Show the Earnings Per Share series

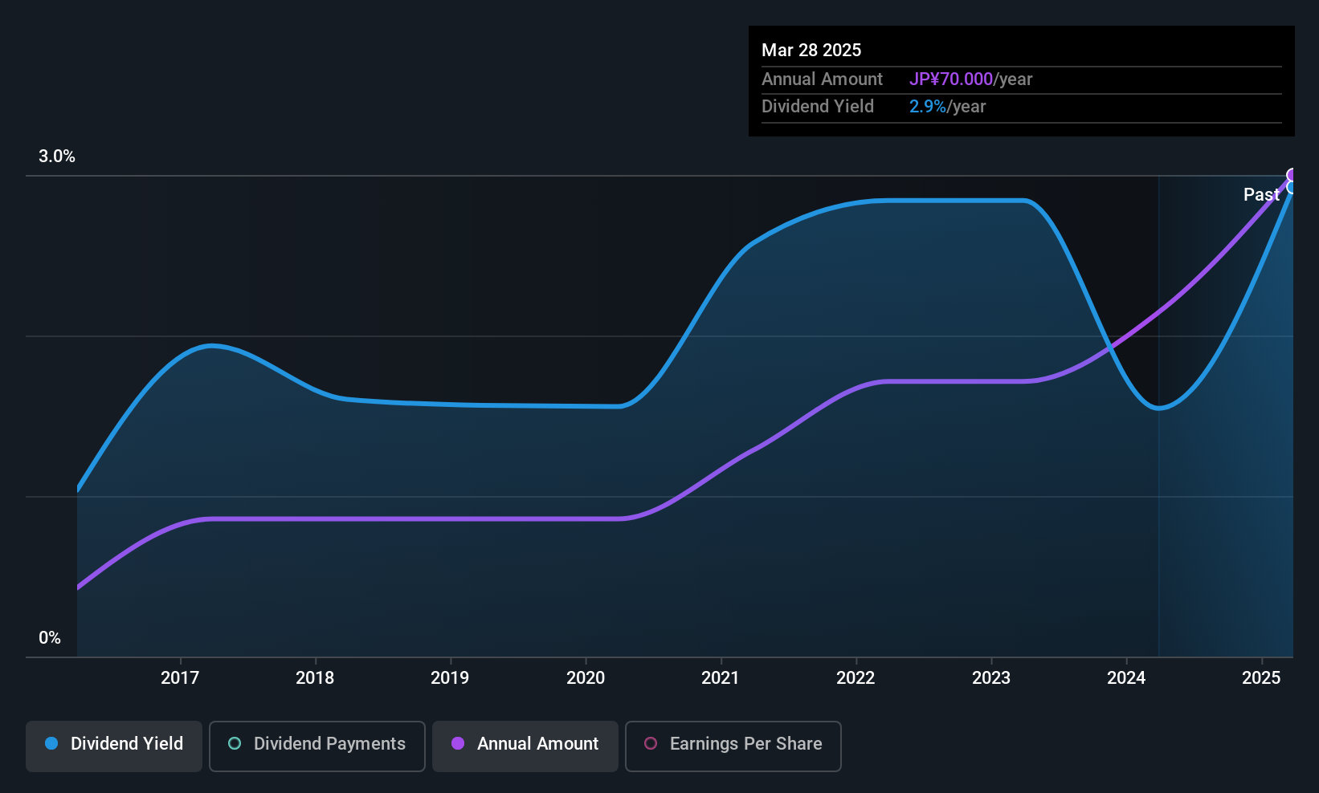tap(733, 746)
